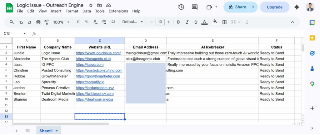Open the borders tool
The width and height of the screenshot is (320, 135).
(x=224, y=22)
